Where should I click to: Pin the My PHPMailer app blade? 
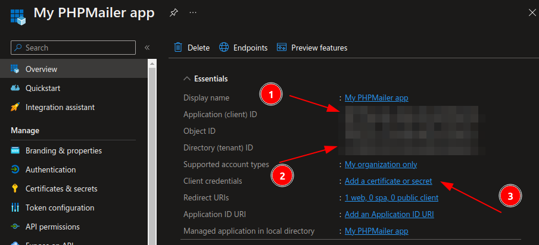click(x=173, y=13)
